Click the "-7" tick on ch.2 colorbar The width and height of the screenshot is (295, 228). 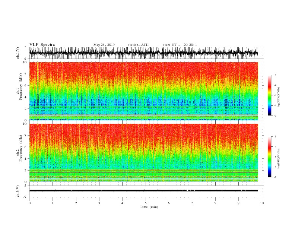pyautogui.click(x=275, y=177)
